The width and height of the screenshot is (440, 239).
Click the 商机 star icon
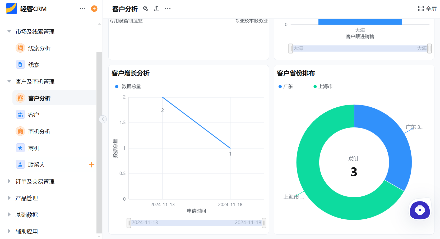click(x=20, y=148)
